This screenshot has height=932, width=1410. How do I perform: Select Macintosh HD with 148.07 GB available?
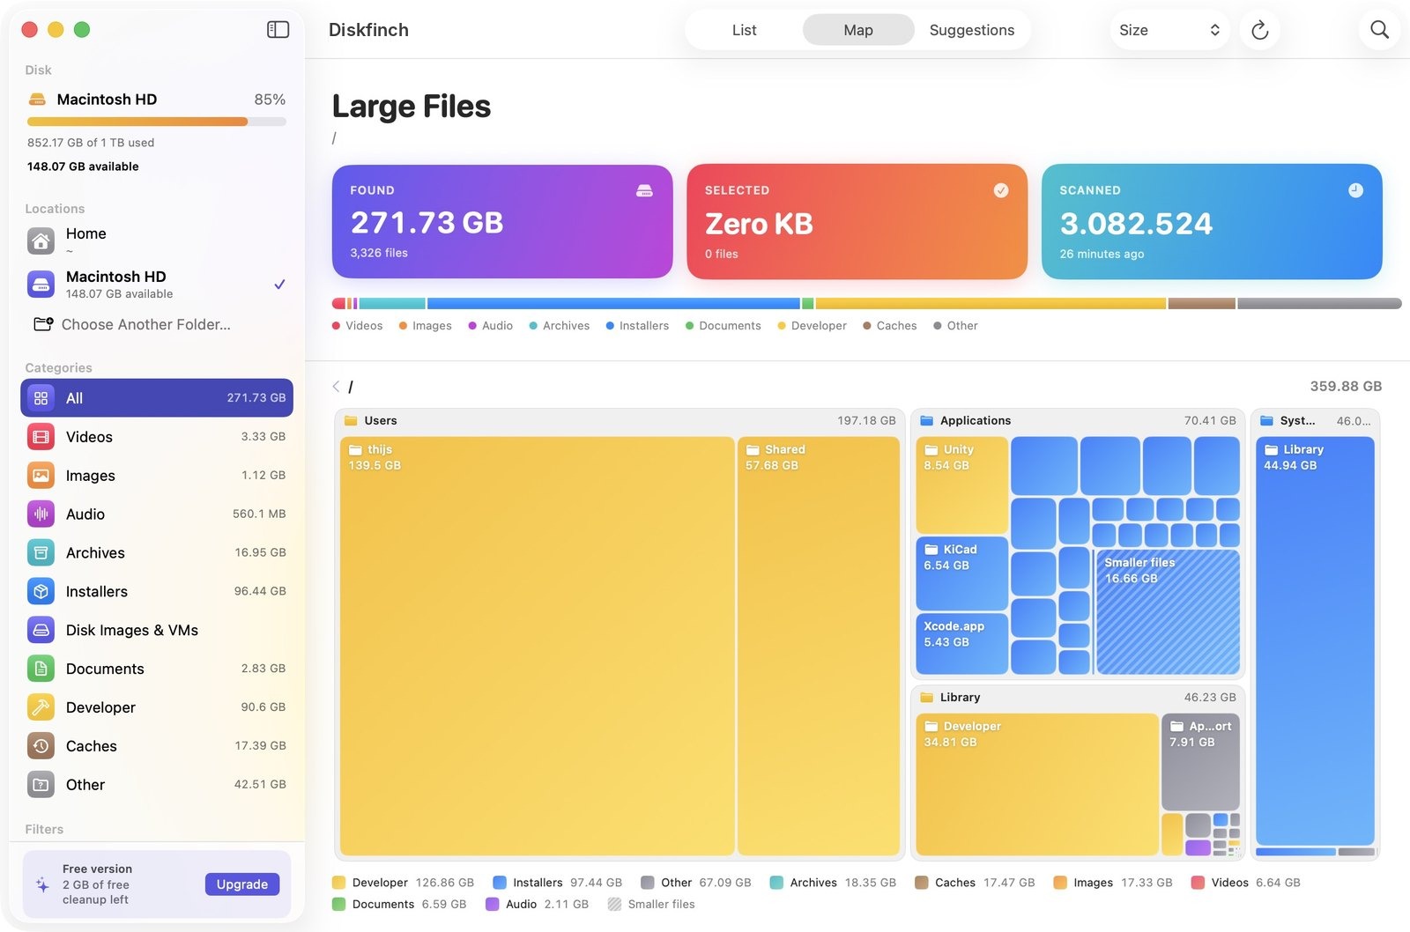(157, 284)
